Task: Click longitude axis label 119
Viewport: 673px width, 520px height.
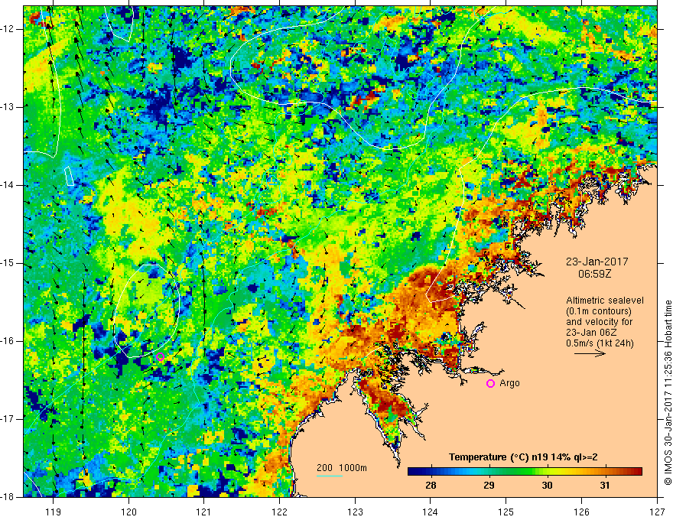Action: coord(54,512)
